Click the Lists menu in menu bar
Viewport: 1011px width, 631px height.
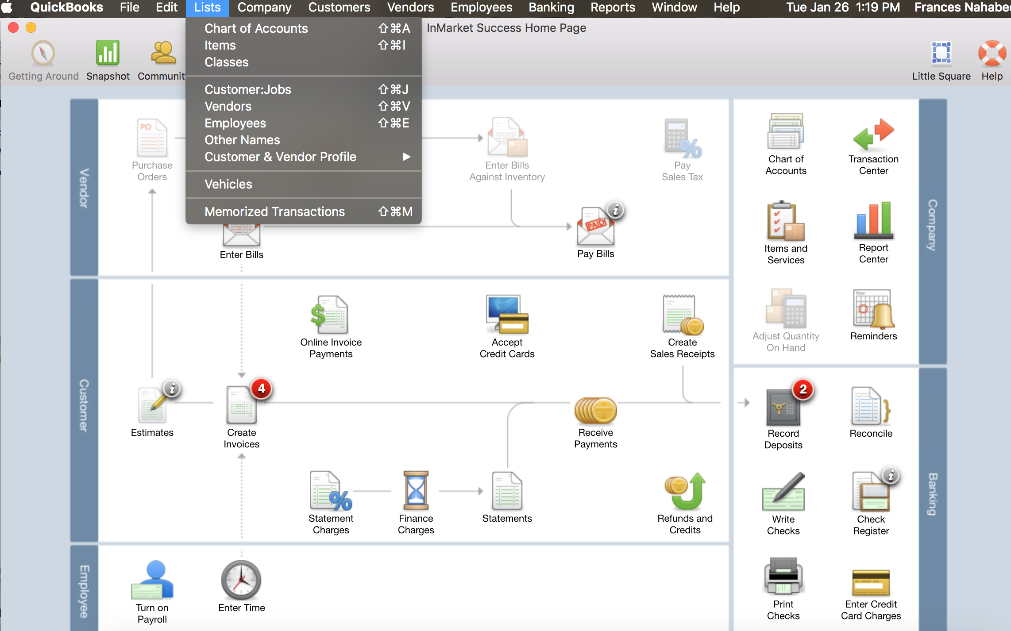206,8
